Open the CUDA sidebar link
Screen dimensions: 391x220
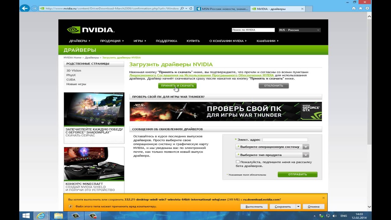pos(71,79)
